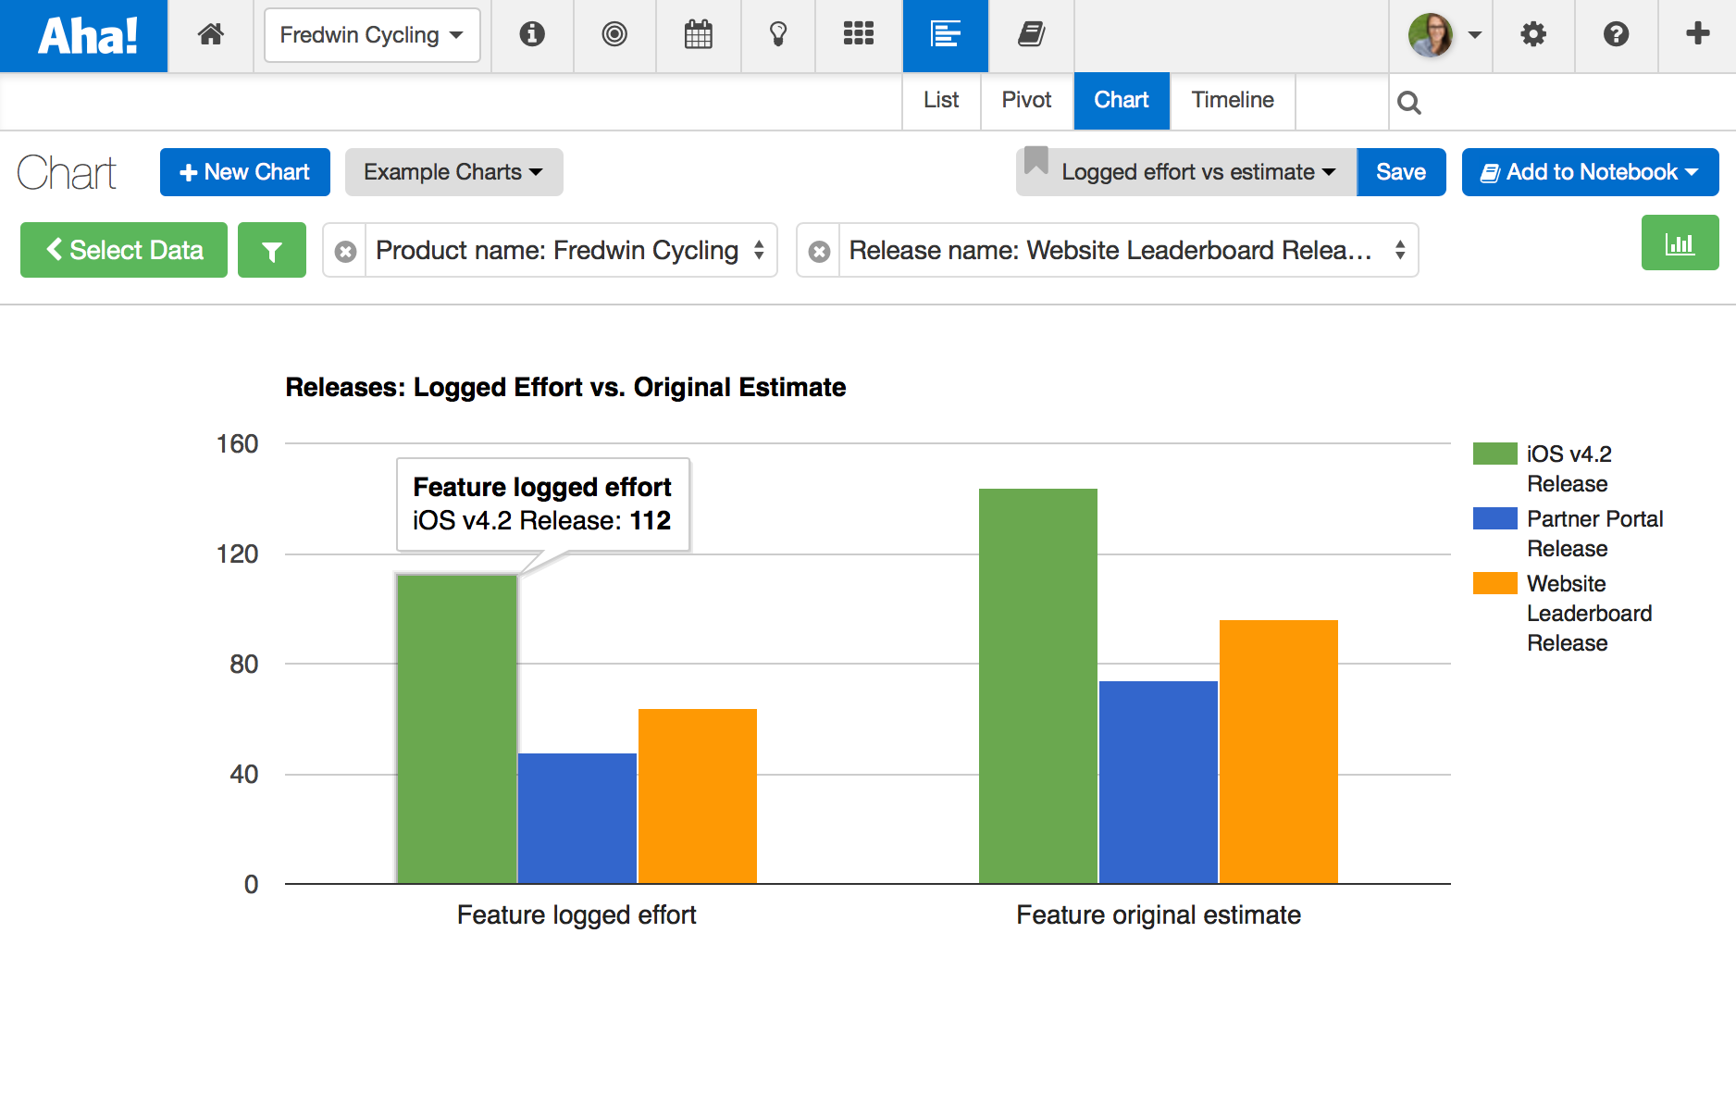Screen dimensions: 1736x1107
Task: Open the Fredwin Cycling product dropdown
Action: tap(372, 35)
